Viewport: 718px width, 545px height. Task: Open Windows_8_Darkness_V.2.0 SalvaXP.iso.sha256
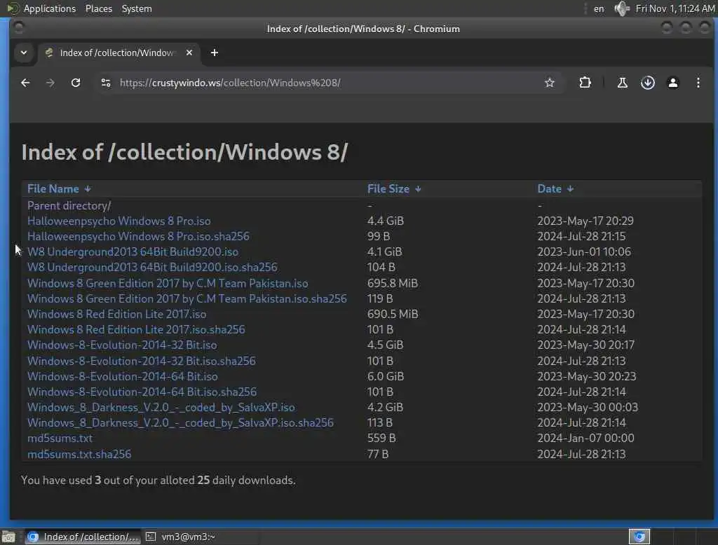[x=180, y=423]
